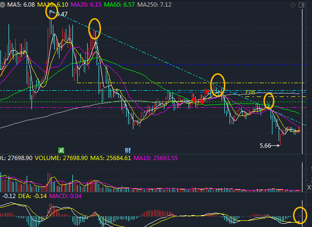
Task: Toggle the right side panel icon
Action: (302, 5)
